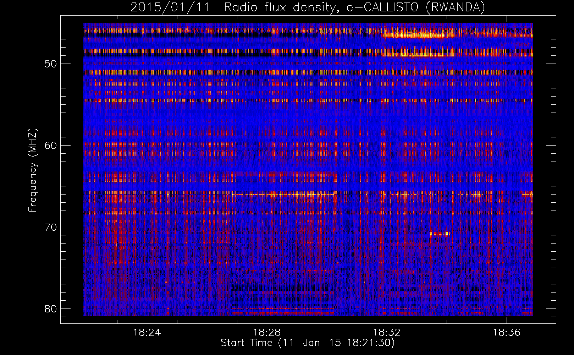574x355 pixels.
Task: Click the 60 MHz frequency tick label
Action: tap(51, 146)
